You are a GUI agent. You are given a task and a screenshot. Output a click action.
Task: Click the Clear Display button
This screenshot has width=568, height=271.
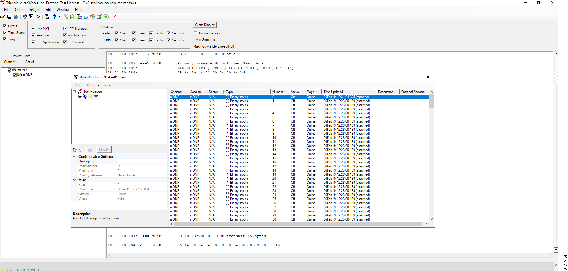point(205,25)
